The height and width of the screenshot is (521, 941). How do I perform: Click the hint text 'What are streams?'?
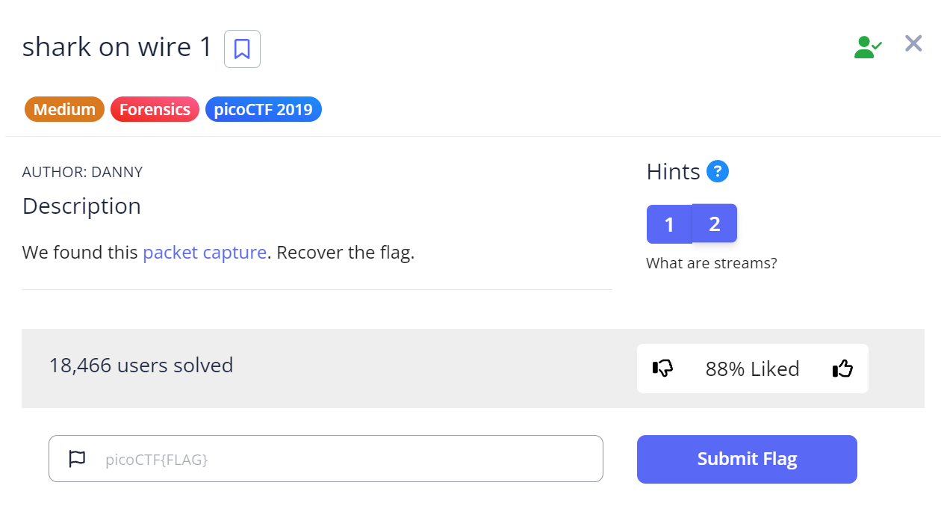click(711, 263)
